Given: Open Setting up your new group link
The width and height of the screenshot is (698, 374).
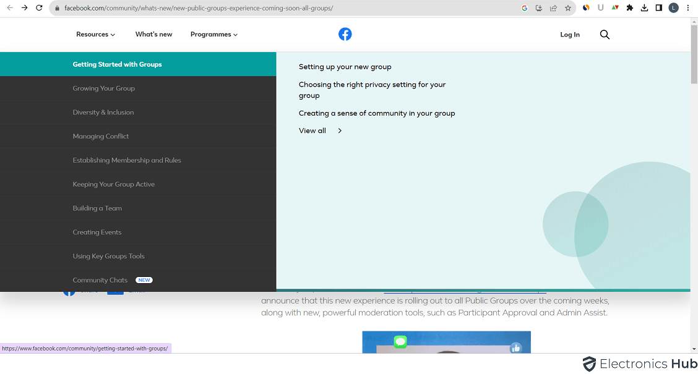Looking at the screenshot, I should pyautogui.click(x=345, y=67).
